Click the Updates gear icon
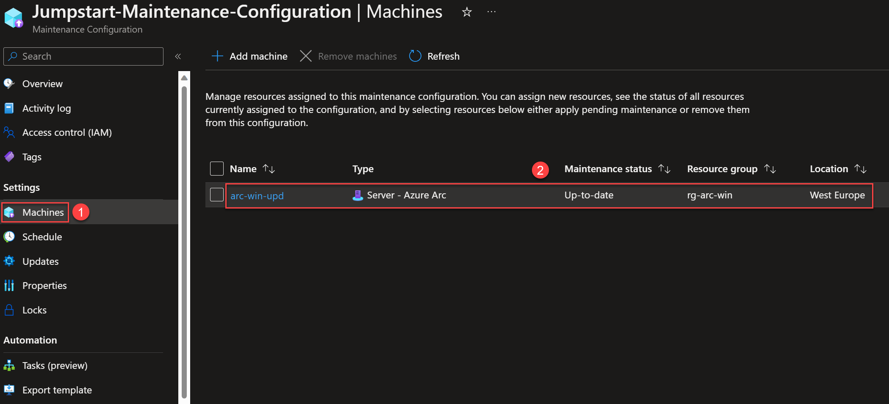 point(9,261)
